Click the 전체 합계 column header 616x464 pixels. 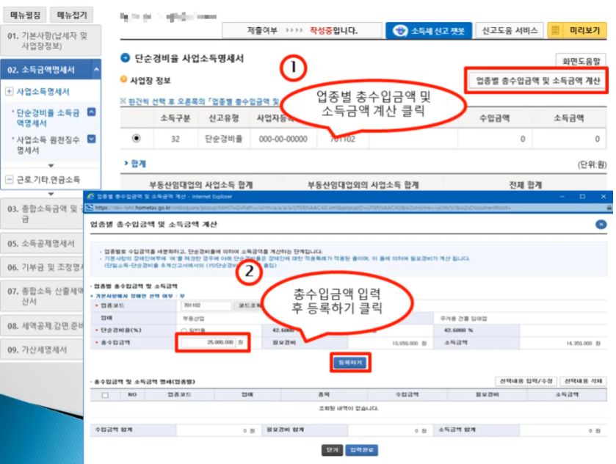(525, 185)
